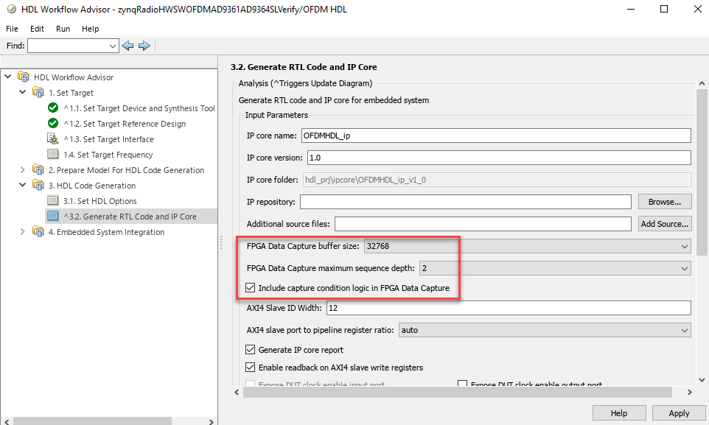Click the green check icon for task 1.1
The image size is (709, 425).
point(53,108)
